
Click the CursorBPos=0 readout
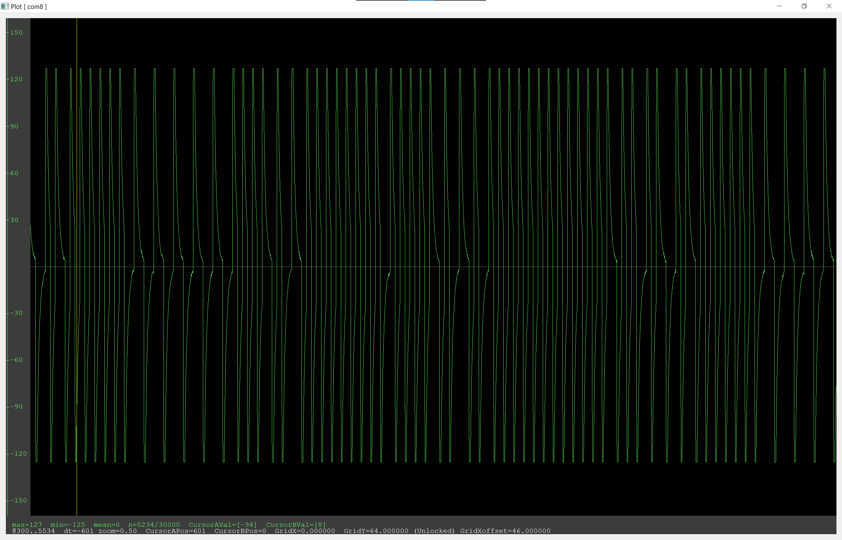240,531
